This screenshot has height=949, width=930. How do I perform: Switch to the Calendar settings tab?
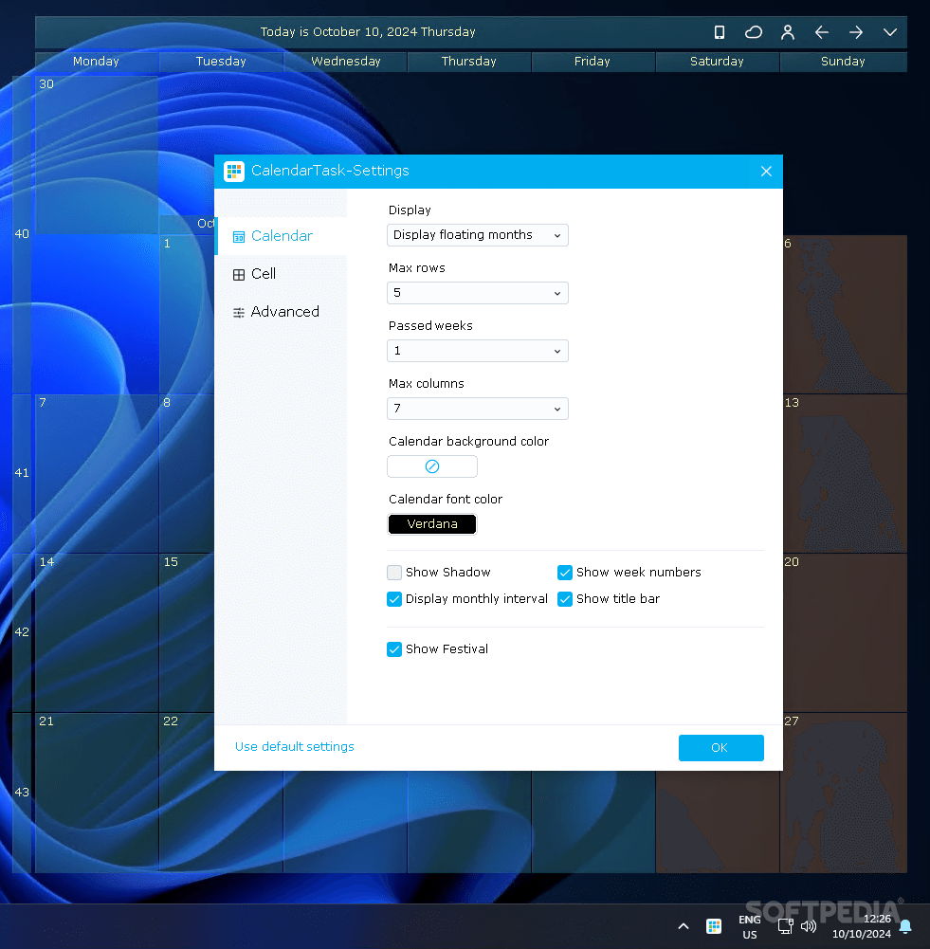pos(275,235)
